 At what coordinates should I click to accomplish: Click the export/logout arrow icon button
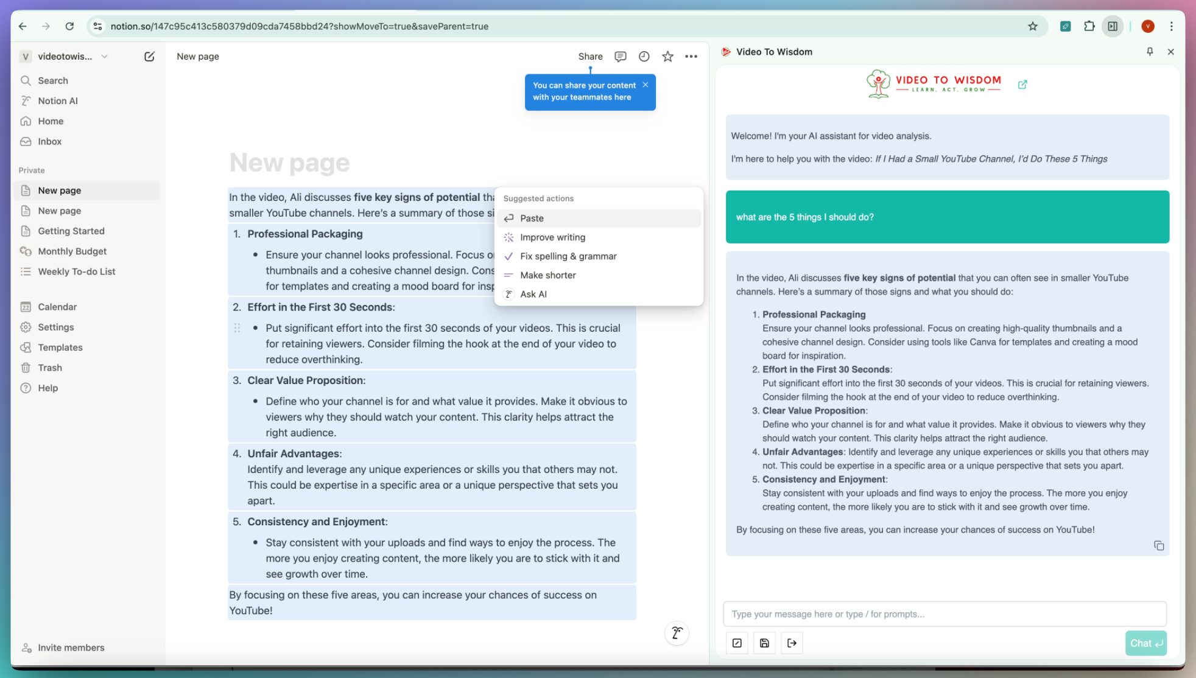pyautogui.click(x=792, y=643)
